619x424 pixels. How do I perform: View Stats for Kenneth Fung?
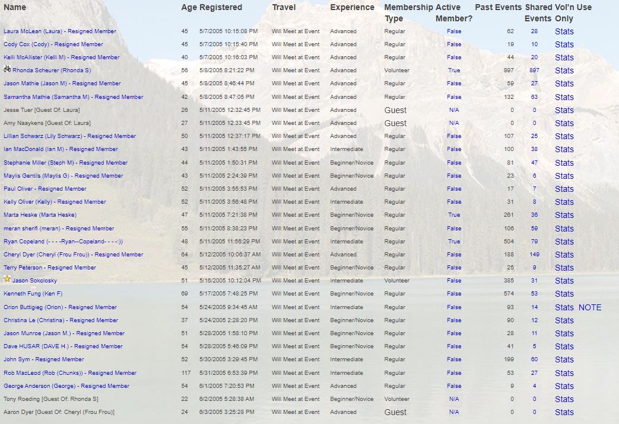coord(564,294)
